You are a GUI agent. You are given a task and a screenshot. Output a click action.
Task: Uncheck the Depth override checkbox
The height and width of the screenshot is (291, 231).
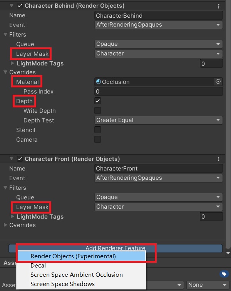coord(97,101)
